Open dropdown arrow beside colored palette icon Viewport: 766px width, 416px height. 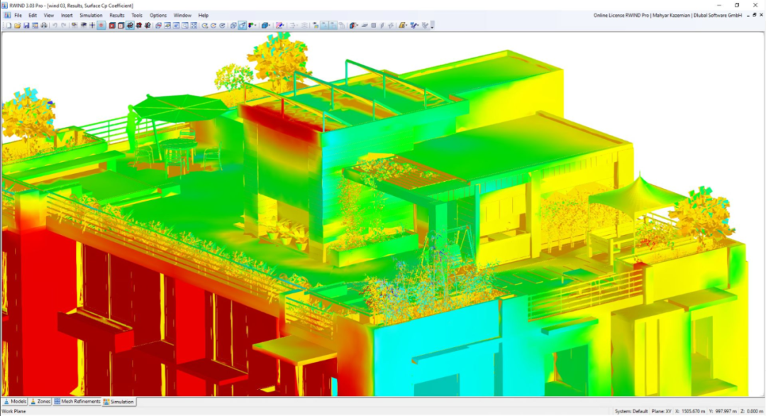(256, 26)
